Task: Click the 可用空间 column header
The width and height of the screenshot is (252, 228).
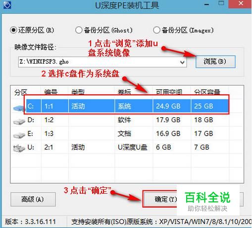Action: pos(169,92)
